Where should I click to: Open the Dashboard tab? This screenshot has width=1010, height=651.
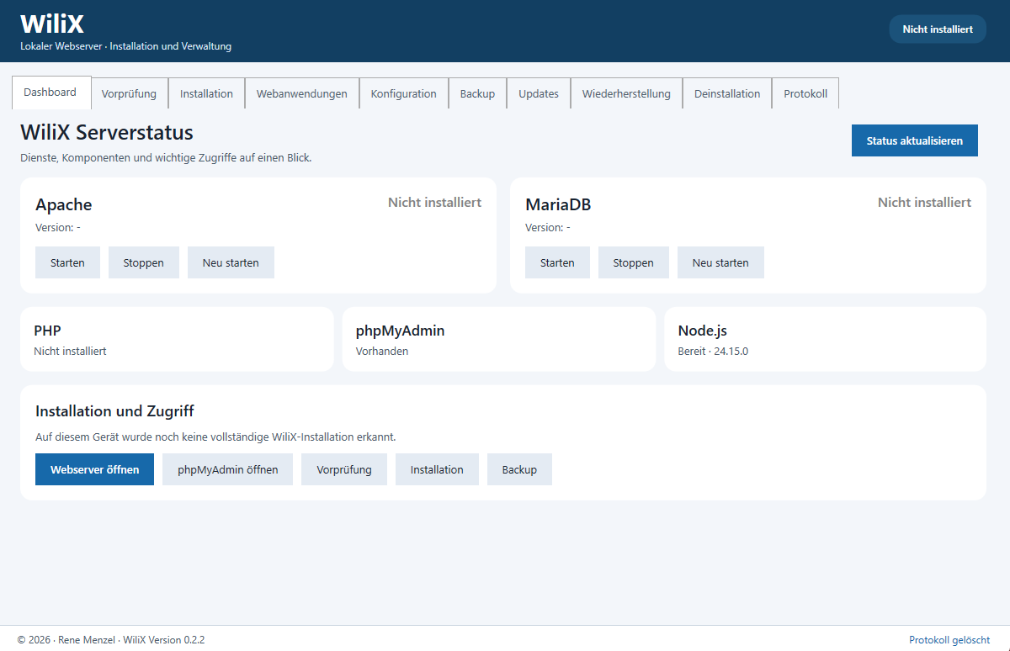pos(50,93)
